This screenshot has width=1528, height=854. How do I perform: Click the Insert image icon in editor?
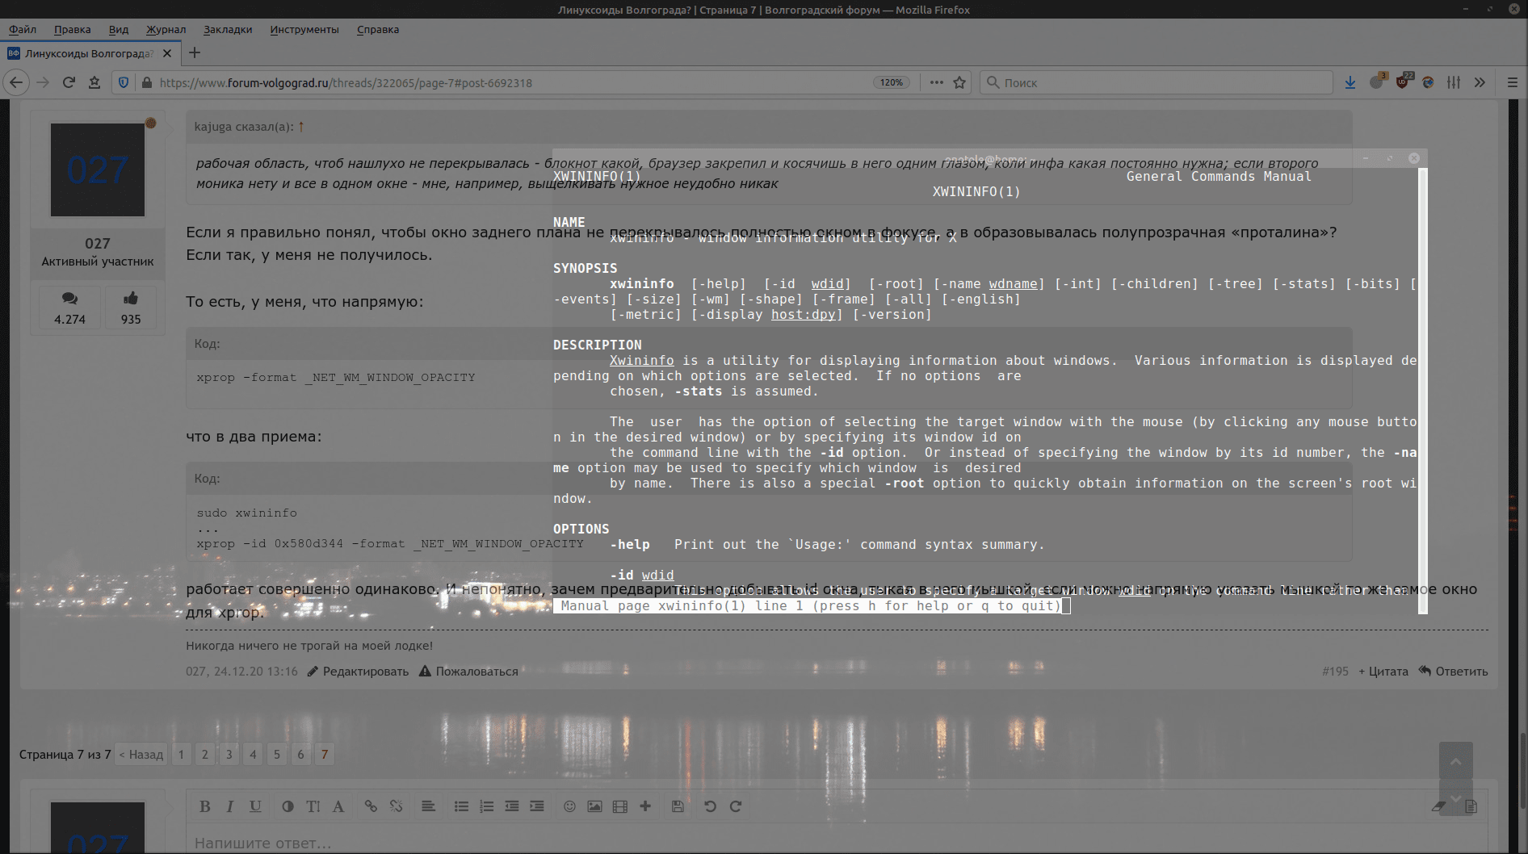594,806
